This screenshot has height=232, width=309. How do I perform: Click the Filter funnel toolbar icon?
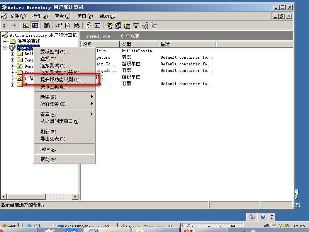tap(136, 26)
